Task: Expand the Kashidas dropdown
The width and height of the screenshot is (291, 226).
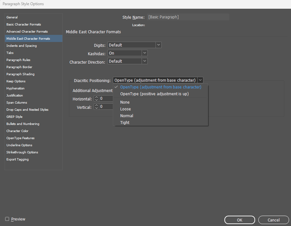Action: pyautogui.click(x=145, y=53)
